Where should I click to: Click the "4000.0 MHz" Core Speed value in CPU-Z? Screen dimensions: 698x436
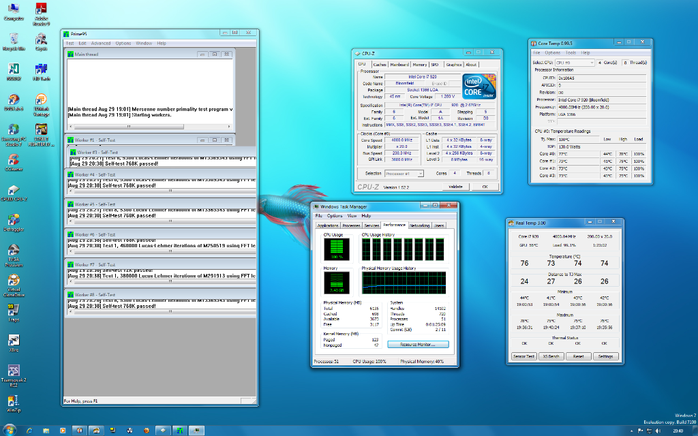401,140
